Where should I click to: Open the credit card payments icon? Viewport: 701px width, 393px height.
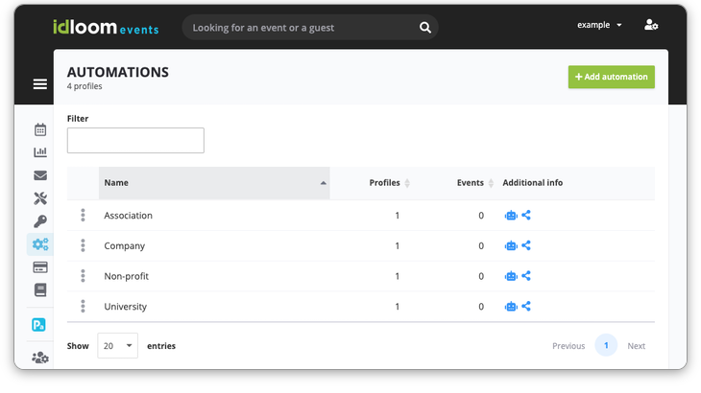[x=40, y=267]
